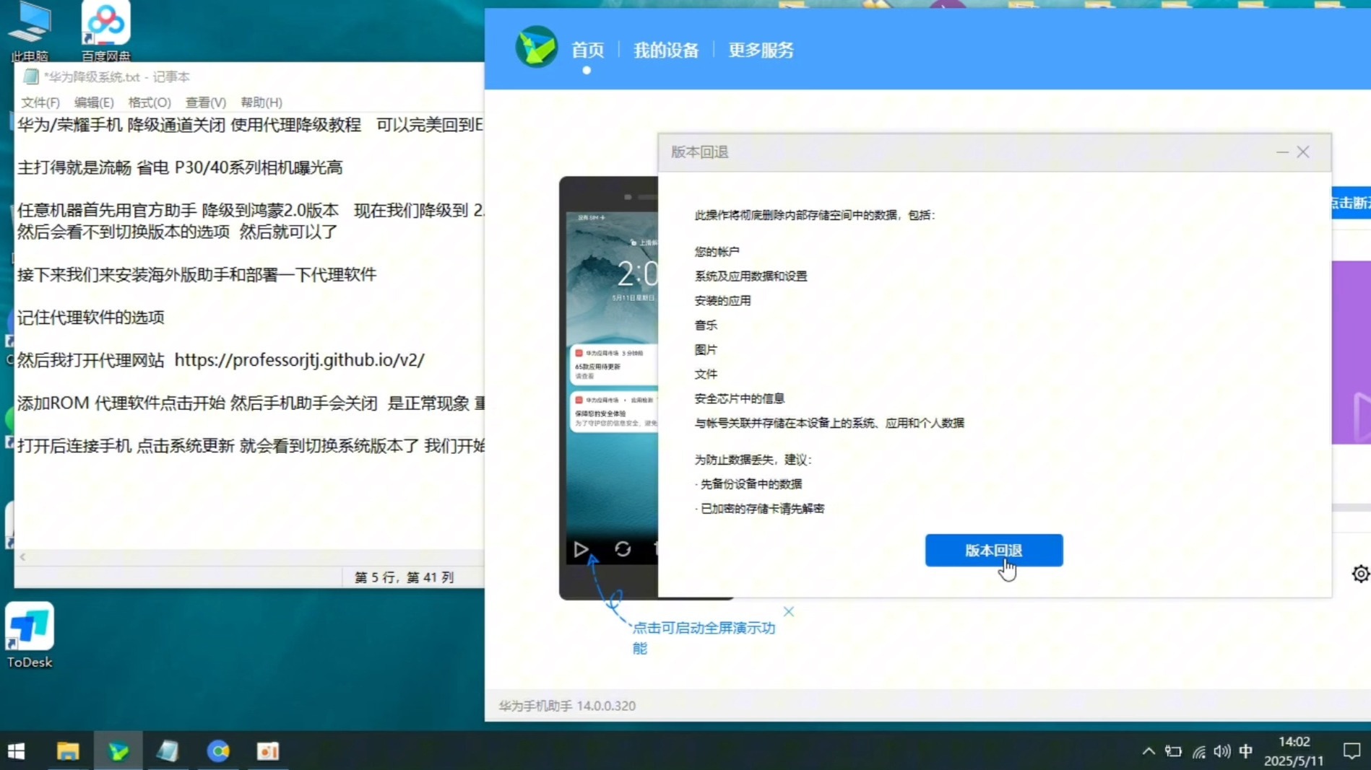Open the Windows Start menu
This screenshot has height=770, width=1371.
[17, 751]
